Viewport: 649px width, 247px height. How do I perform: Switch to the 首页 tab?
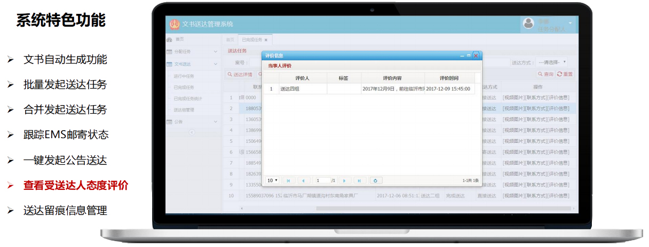[x=230, y=40]
